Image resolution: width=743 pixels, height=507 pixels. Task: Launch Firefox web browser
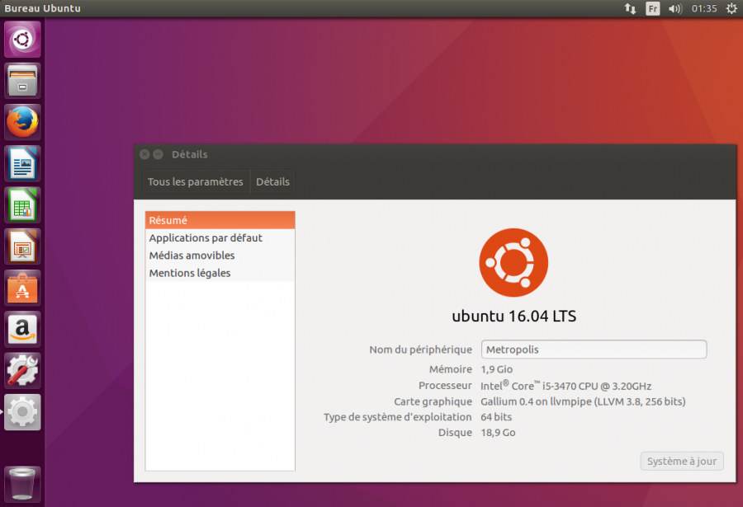22,122
